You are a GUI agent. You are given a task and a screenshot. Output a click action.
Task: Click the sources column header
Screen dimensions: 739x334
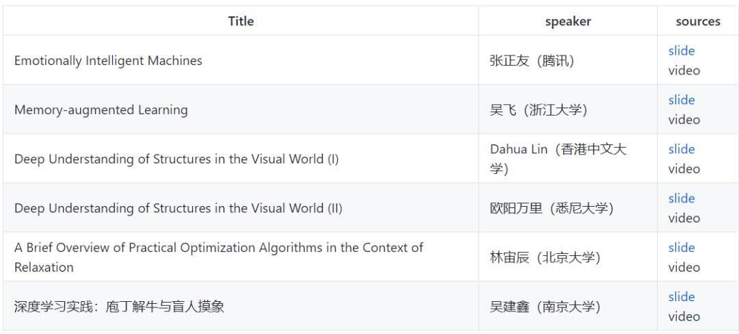pyautogui.click(x=698, y=22)
